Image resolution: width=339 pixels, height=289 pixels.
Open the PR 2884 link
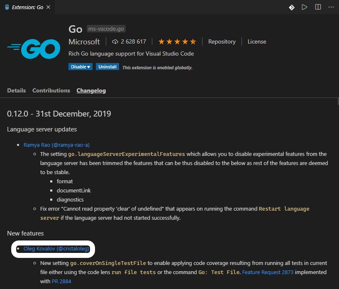coord(61,281)
